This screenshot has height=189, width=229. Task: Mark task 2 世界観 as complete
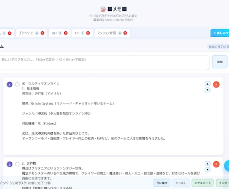(x=17, y=164)
